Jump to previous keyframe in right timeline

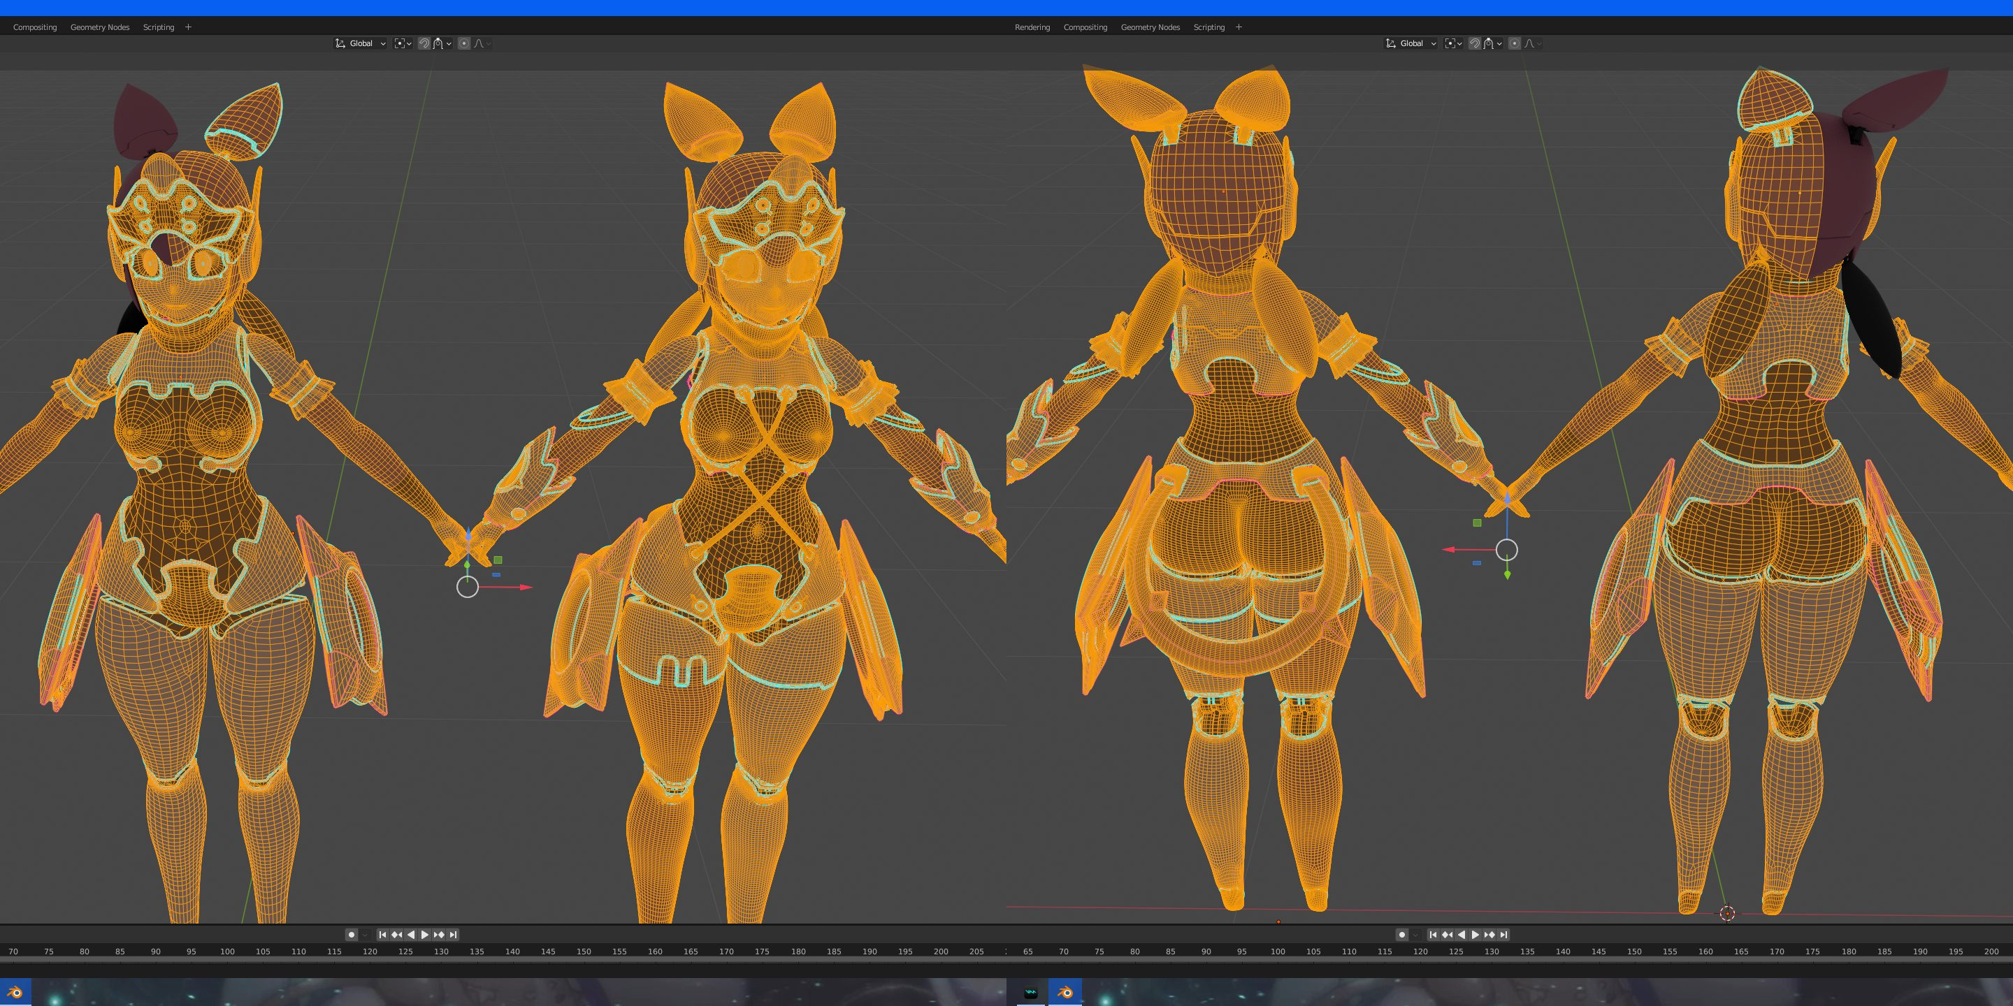click(1448, 935)
